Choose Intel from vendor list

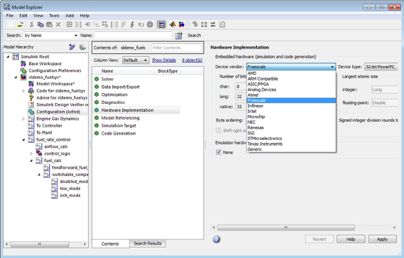coord(291,111)
